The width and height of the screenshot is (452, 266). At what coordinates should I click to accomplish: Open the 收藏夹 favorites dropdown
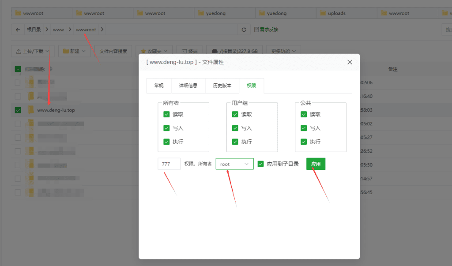tap(154, 51)
